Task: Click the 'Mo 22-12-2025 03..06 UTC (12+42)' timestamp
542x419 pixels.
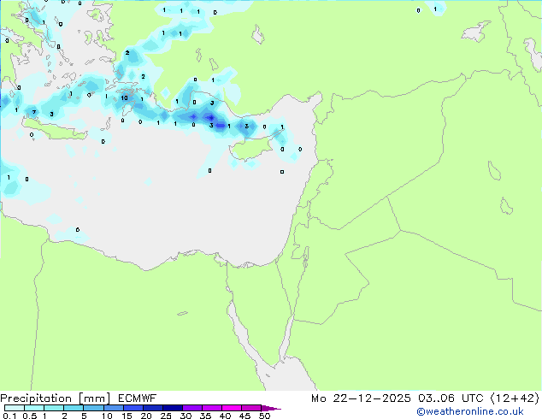Action: 425,398
